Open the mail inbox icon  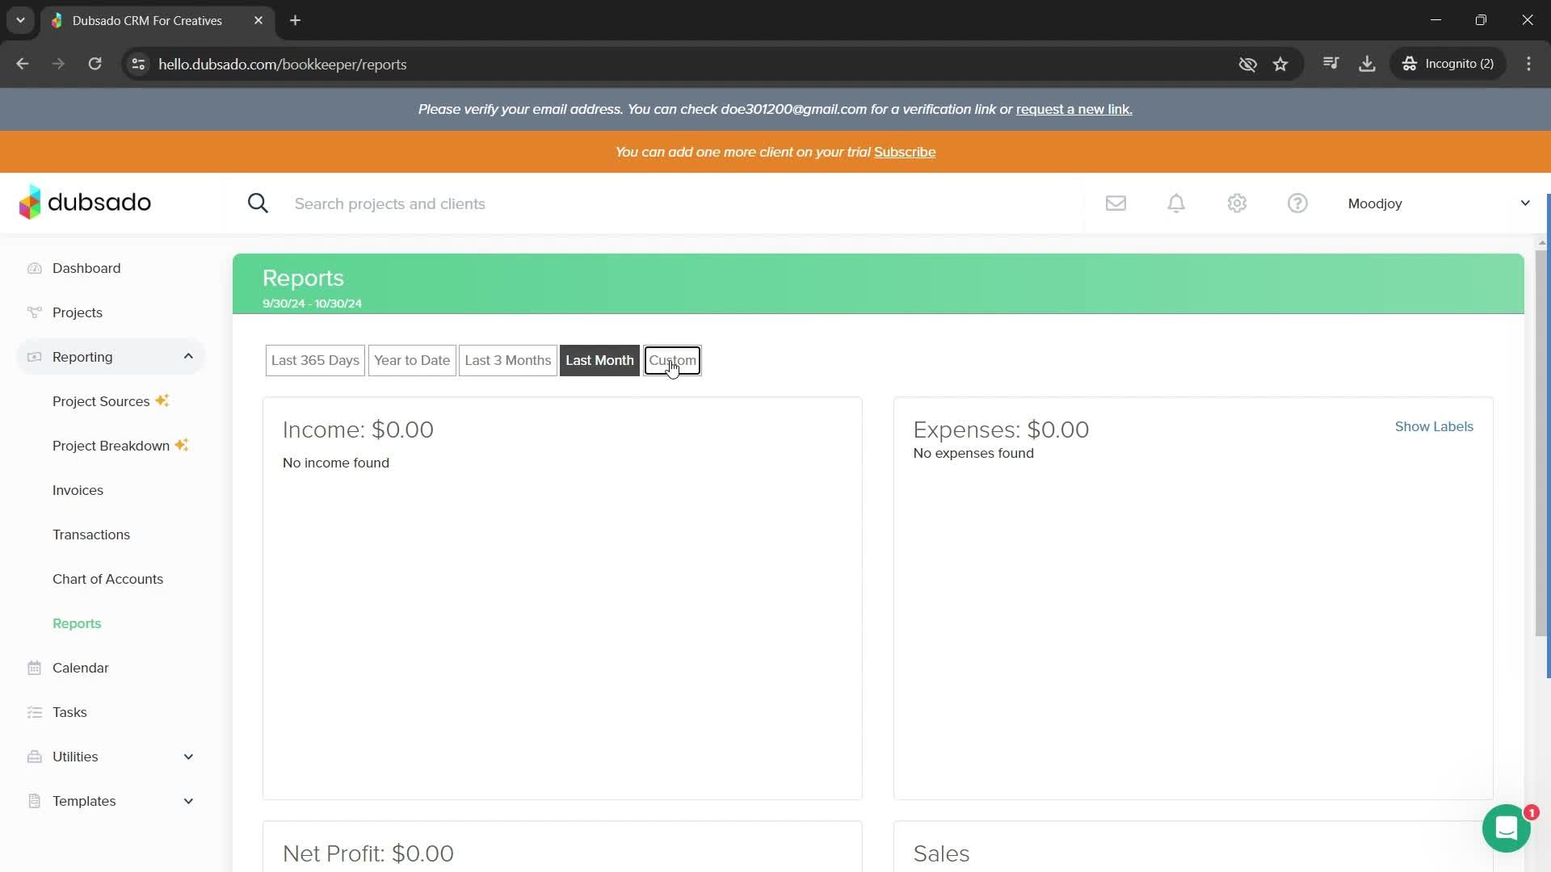coord(1116,203)
